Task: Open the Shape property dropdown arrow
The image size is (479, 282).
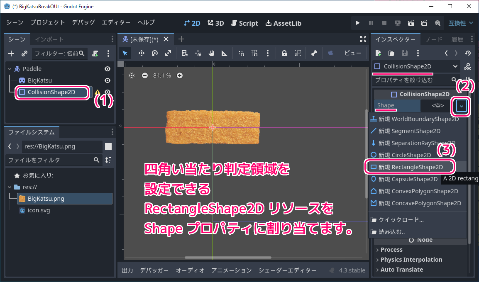Action: point(461,106)
